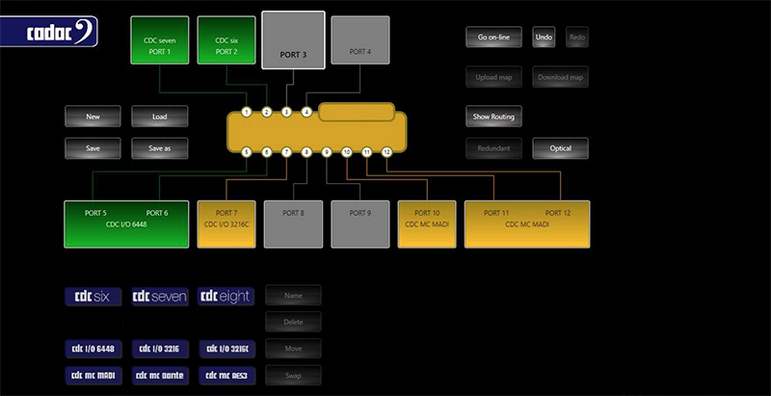Undo the last action

[x=544, y=37]
